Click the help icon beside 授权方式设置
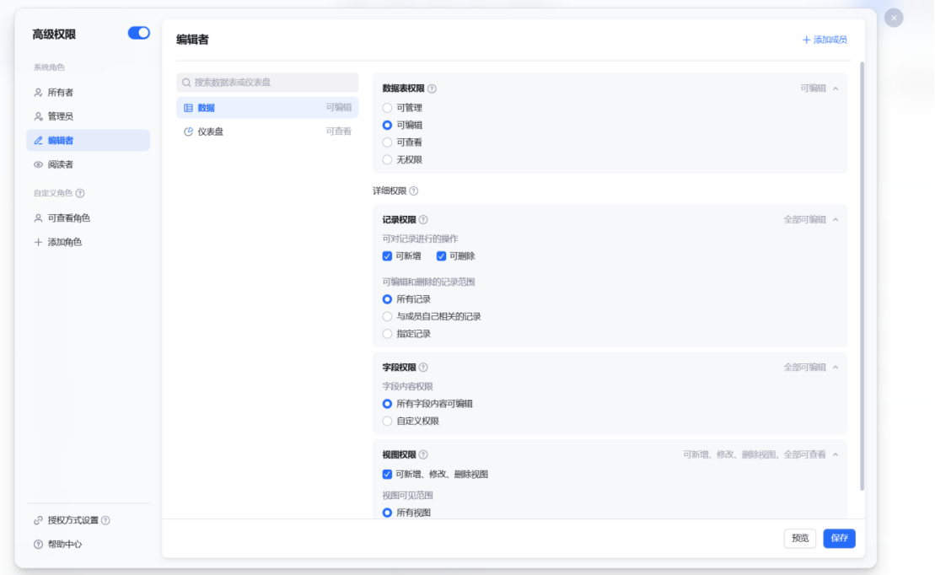The width and height of the screenshot is (935, 575). (x=105, y=521)
